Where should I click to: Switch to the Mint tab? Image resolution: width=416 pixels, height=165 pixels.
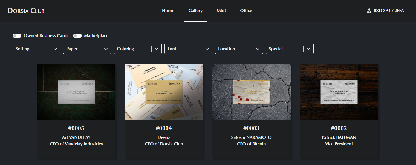221,11
